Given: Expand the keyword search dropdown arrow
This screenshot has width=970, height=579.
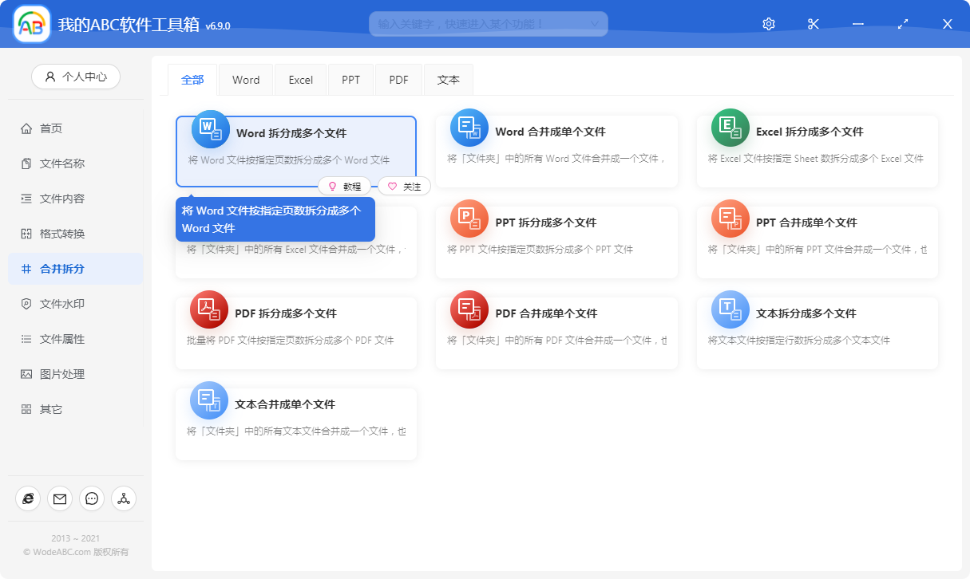Looking at the screenshot, I should point(594,24).
